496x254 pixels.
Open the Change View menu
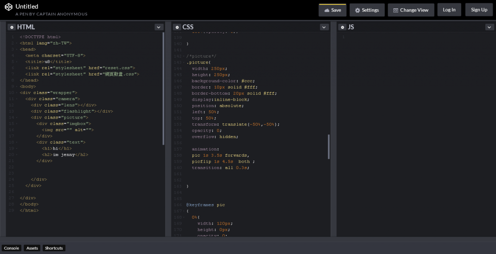tap(411, 10)
